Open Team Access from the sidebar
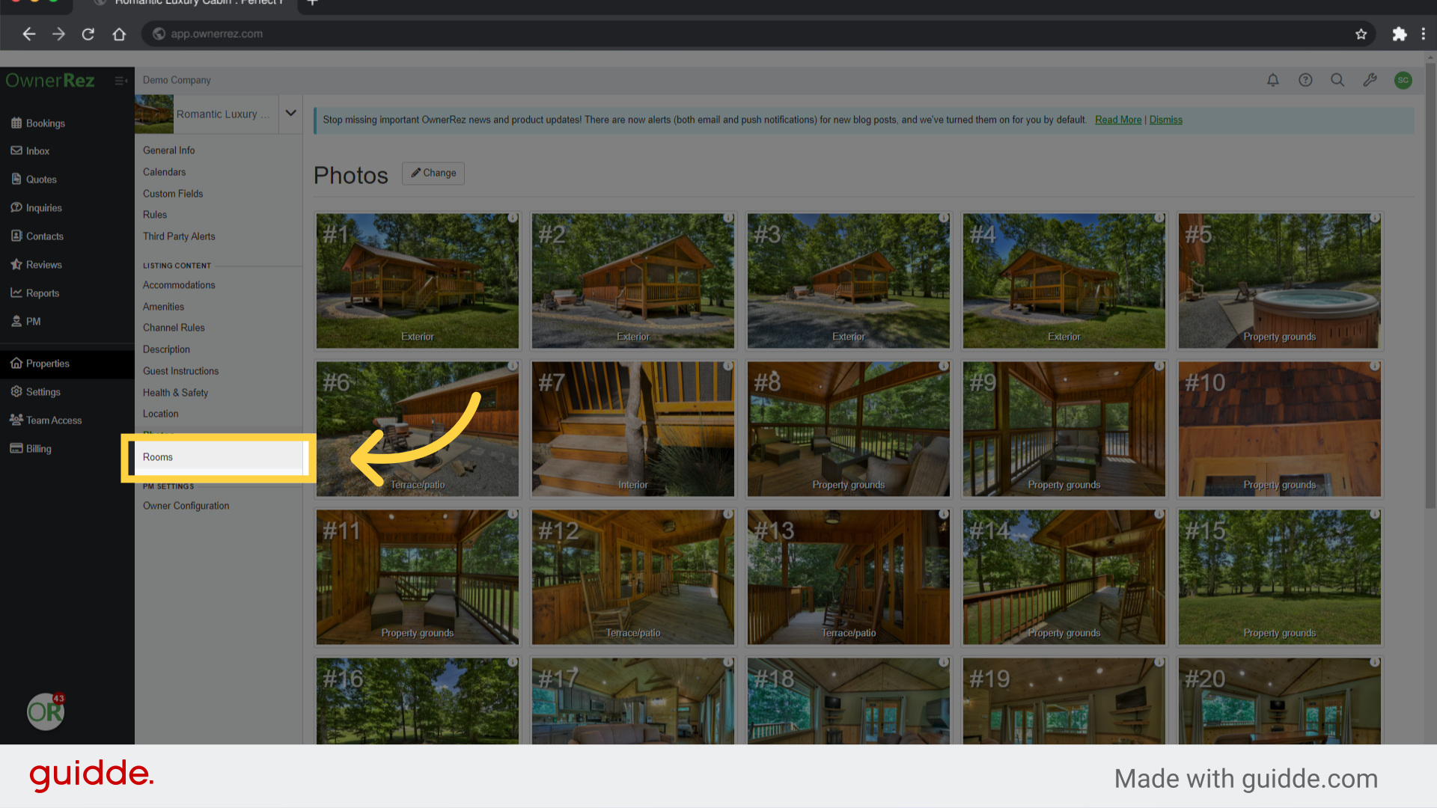Viewport: 1437px width, 808px height. pos(52,420)
